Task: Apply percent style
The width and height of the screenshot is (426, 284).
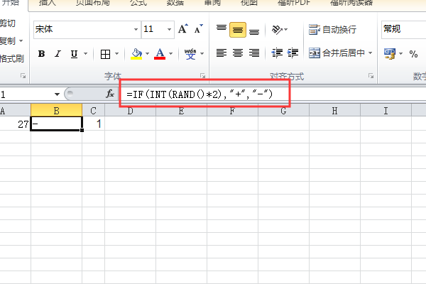Action: click(413, 54)
